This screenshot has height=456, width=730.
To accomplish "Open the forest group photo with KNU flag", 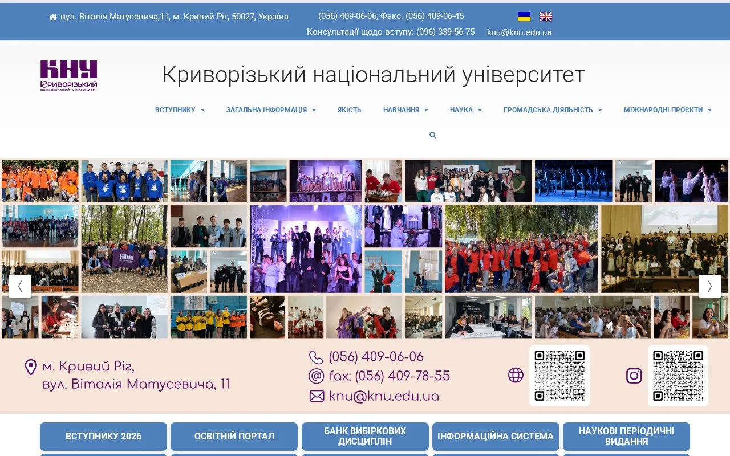I will click(124, 249).
